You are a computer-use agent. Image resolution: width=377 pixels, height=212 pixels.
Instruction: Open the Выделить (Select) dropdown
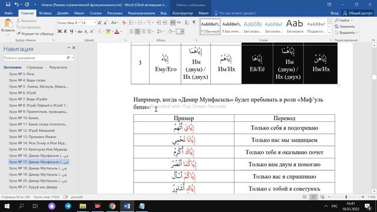pyautogui.click(x=346, y=32)
